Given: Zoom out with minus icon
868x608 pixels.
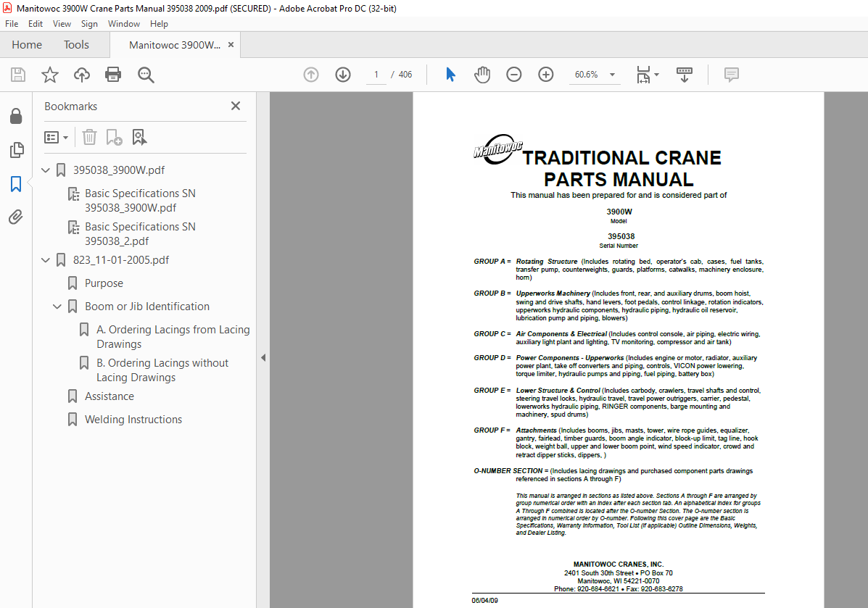Looking at the screenshot, I should coord(513,75).
